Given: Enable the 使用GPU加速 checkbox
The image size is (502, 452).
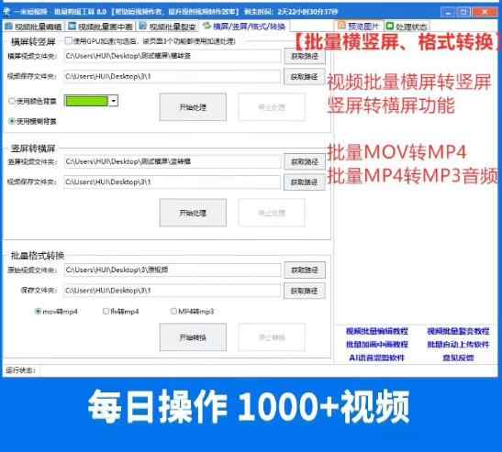Looking at the screenshot, I should coord(68,41).
